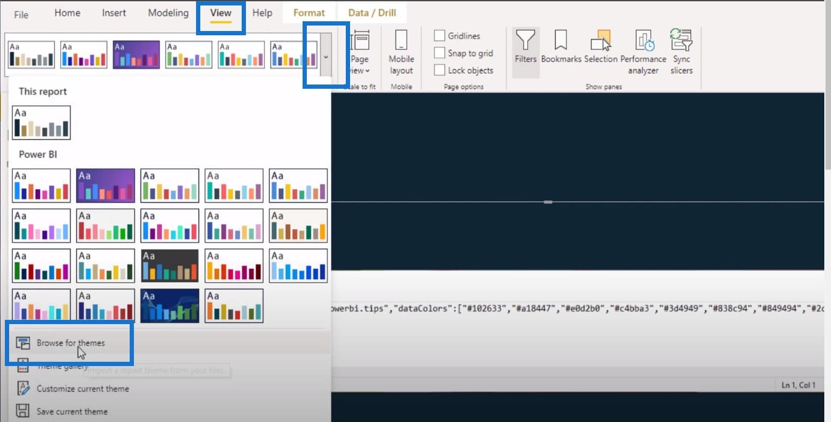The image size is (831, 422).
Task: Open the Data / Drill tab
Action: pyautogui.click(x=371, y=13)
